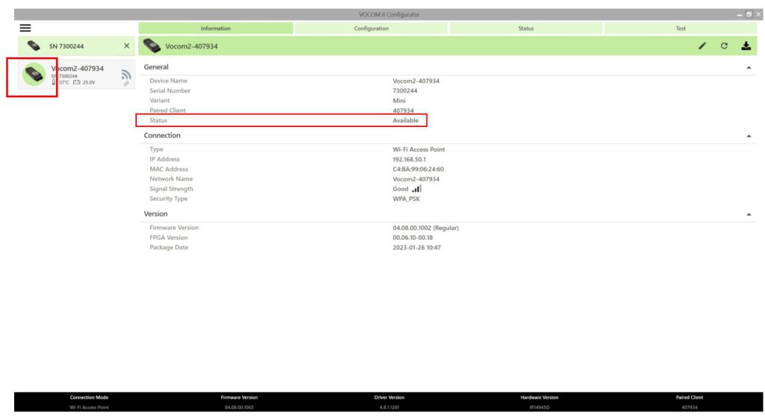Click the MAC Address label
The height and width of the screenshot is (416, 765).
[169, 170]
